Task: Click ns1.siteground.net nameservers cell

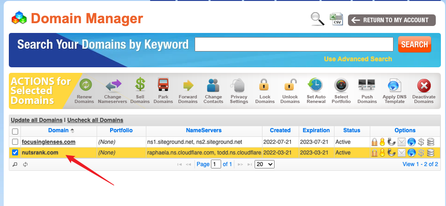Action: (204, 142)
